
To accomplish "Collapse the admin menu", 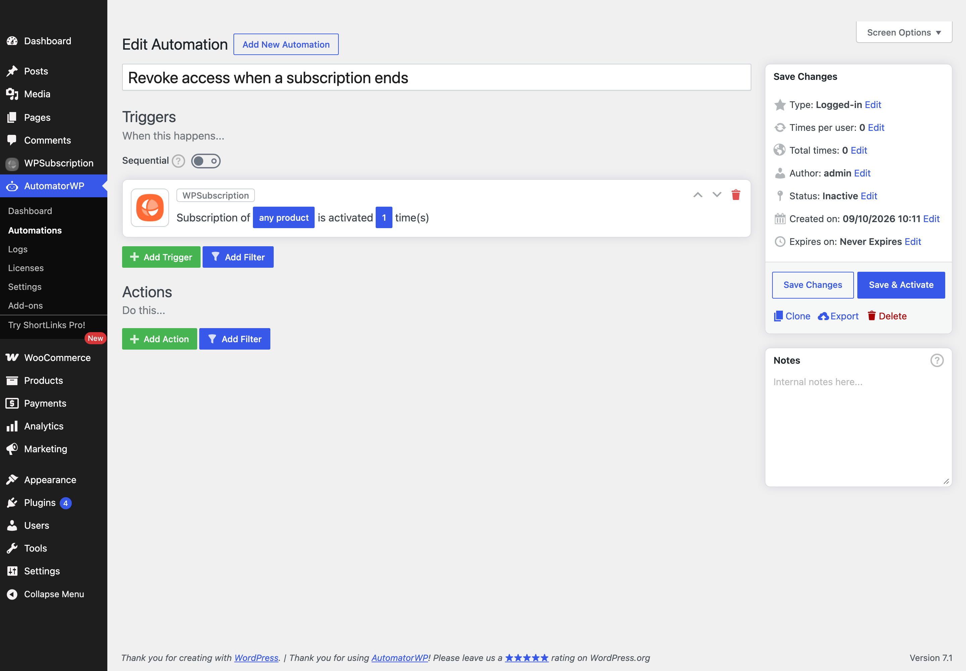I will 53,595.
